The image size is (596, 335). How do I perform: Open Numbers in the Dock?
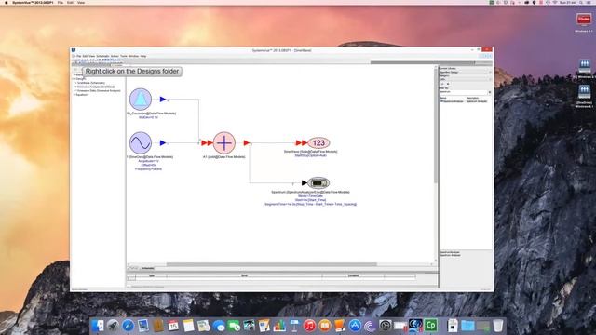click(x=279, y=326)
